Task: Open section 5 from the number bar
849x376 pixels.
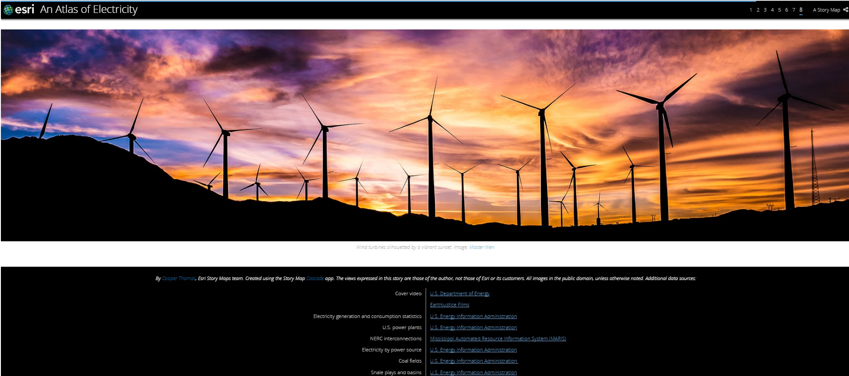Action: [779, 10]
